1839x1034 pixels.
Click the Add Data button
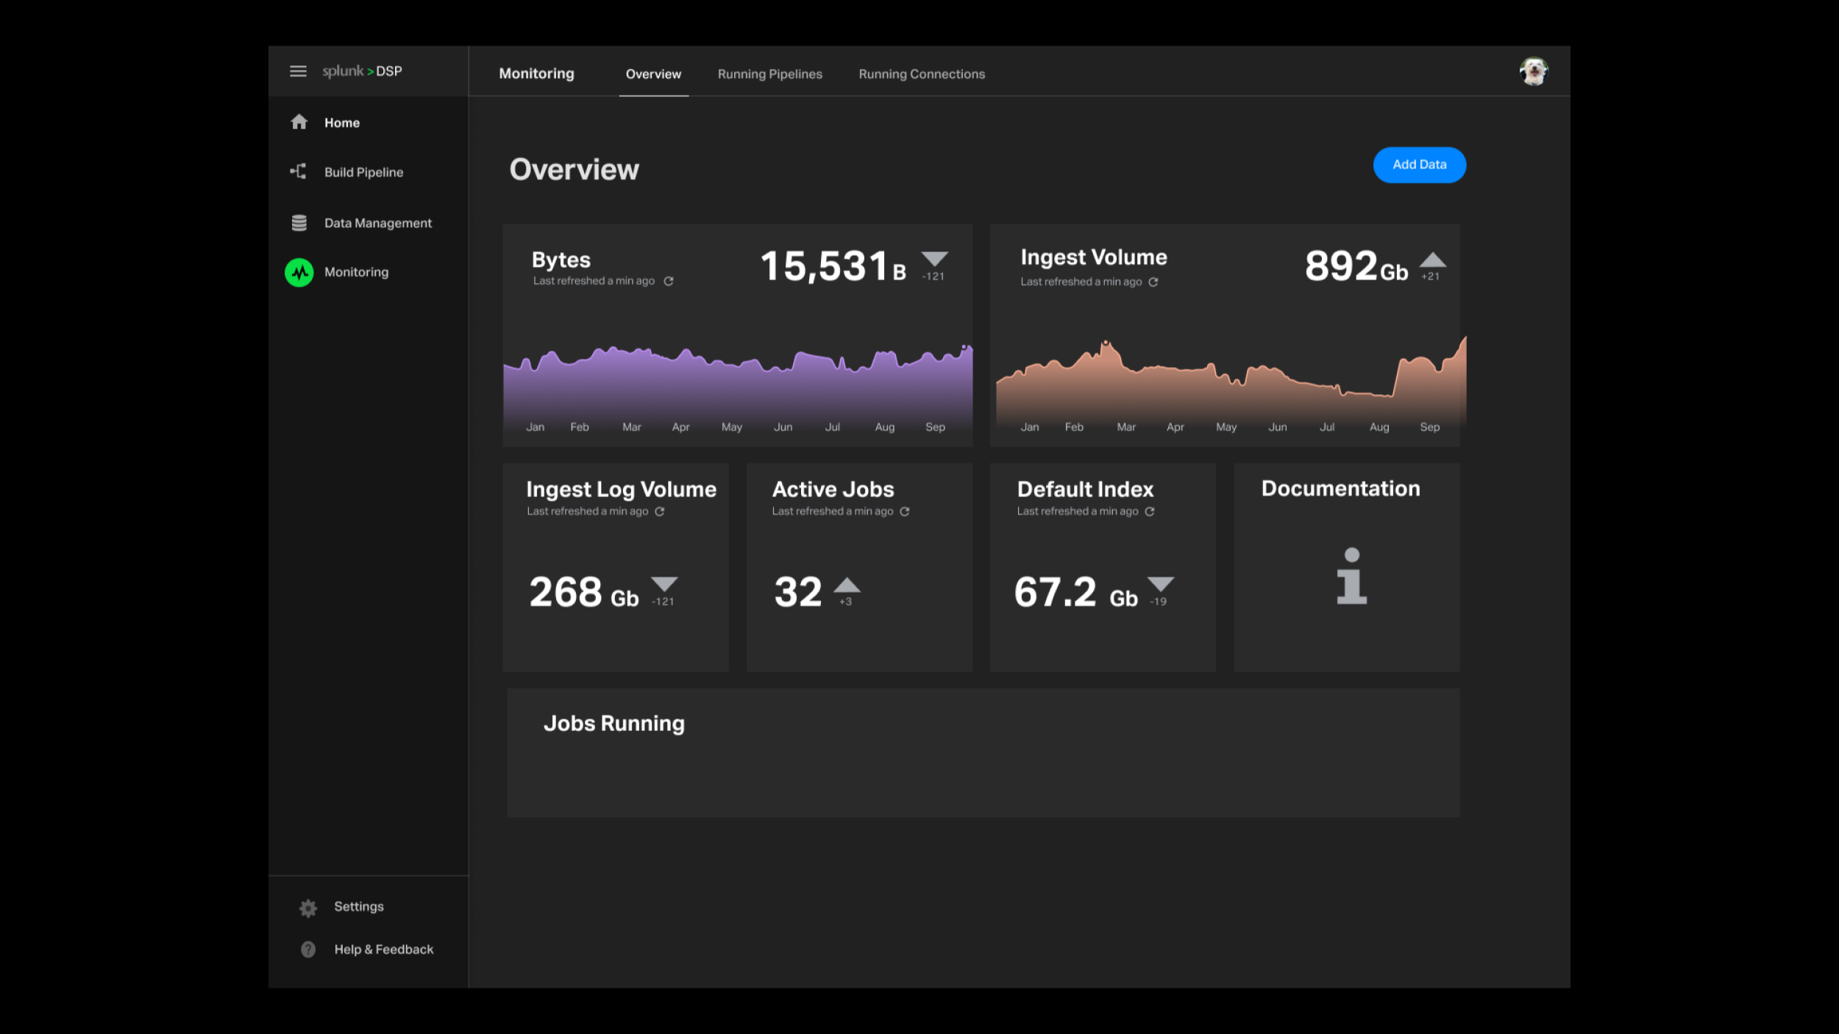tap(1419, 165)
